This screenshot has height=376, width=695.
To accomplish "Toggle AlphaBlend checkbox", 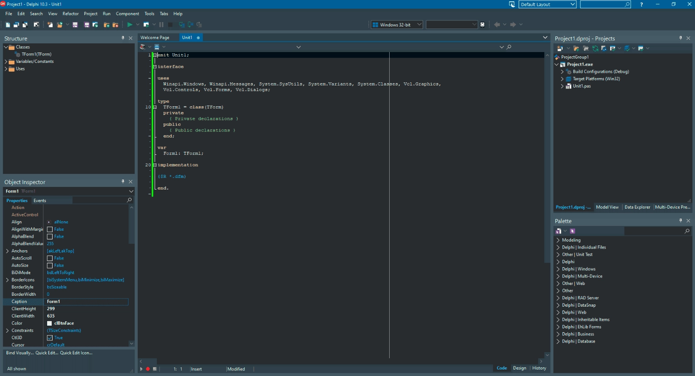I will click(x=50, y=237).
